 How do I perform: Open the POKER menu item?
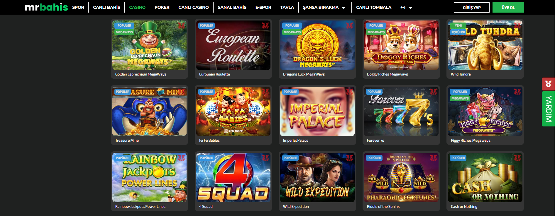pyautogui.click(x=162, y=7)
